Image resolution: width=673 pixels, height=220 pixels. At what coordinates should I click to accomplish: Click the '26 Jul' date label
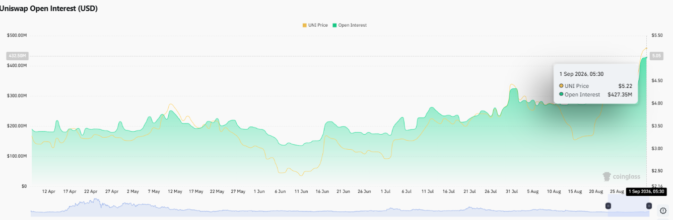tap(491, 191)
